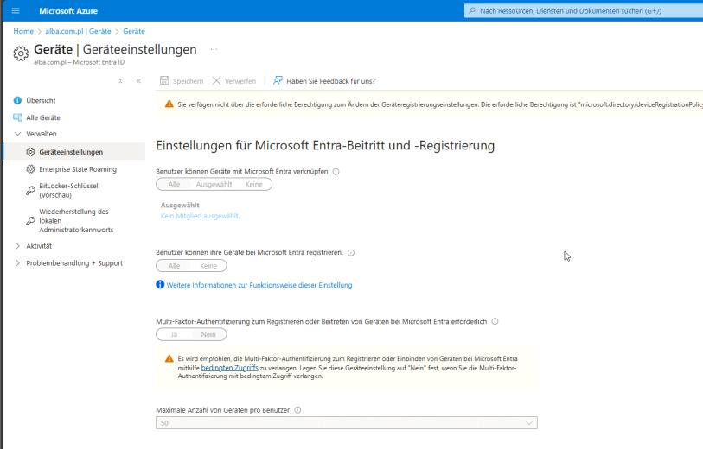Show info for Maximale Anzahl von Geräten
This screenshot has height=449, width=703.
click(x=297, y=410)
